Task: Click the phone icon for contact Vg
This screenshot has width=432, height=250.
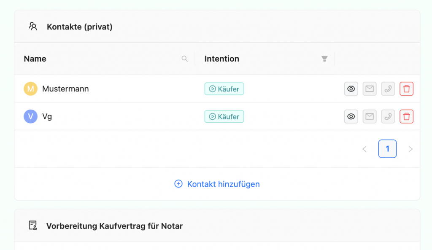Action: (388, 116)
